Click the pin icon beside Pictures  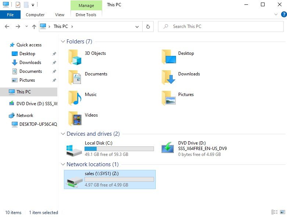pyautogui.click(x=54, y=80)
